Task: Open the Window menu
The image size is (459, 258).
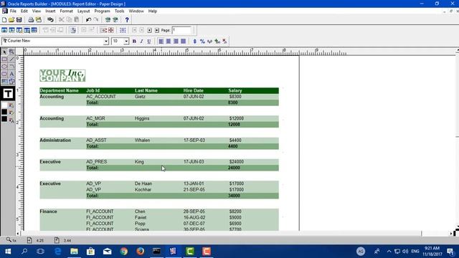Action: click(136, 11)
